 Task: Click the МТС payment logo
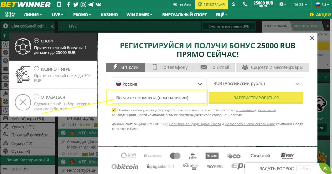tap(212, 156)
